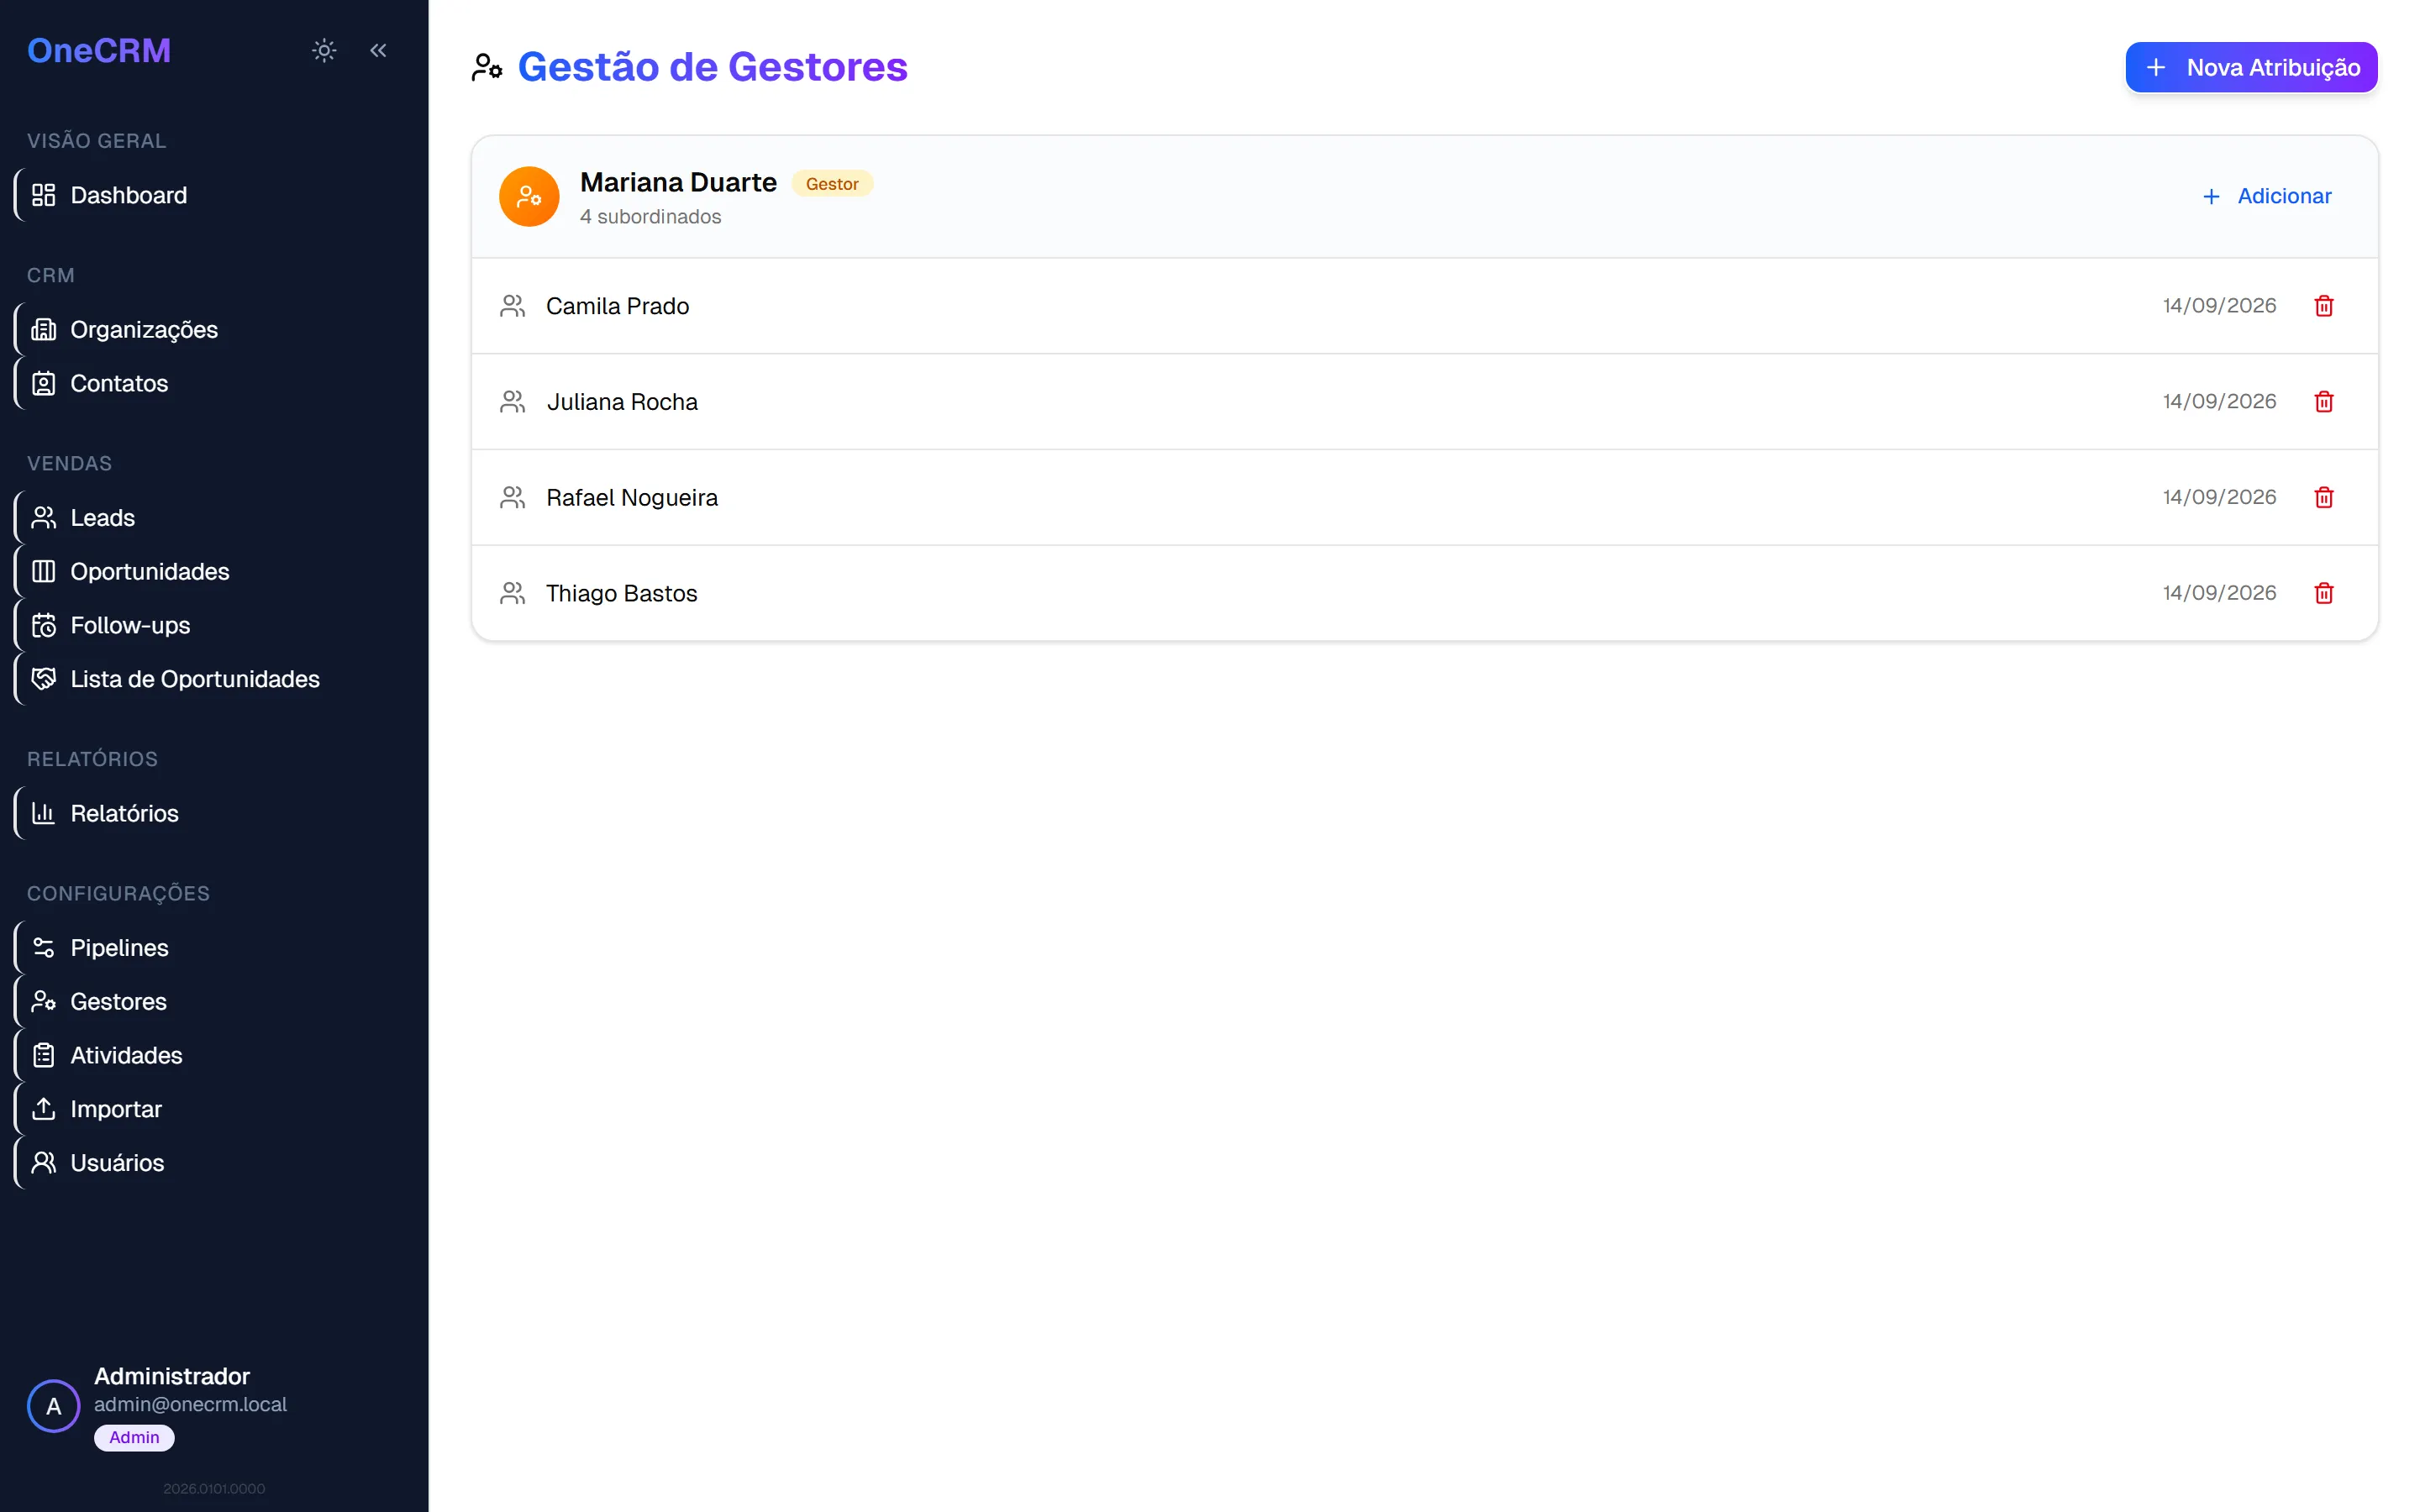Click the Contatos contact-card icon
2420x1512 pixels.
coord(43,383)
